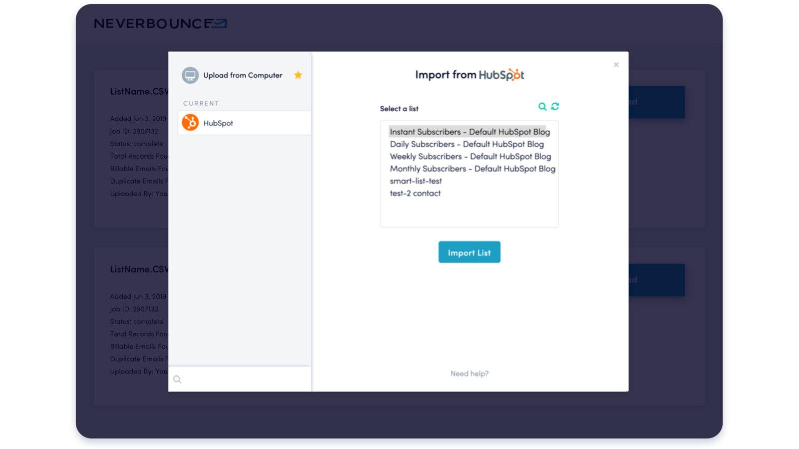The image size is (799, 449).
Task: Click the search icon at the sidebar bottom
Action: click(x=177, y=379)
